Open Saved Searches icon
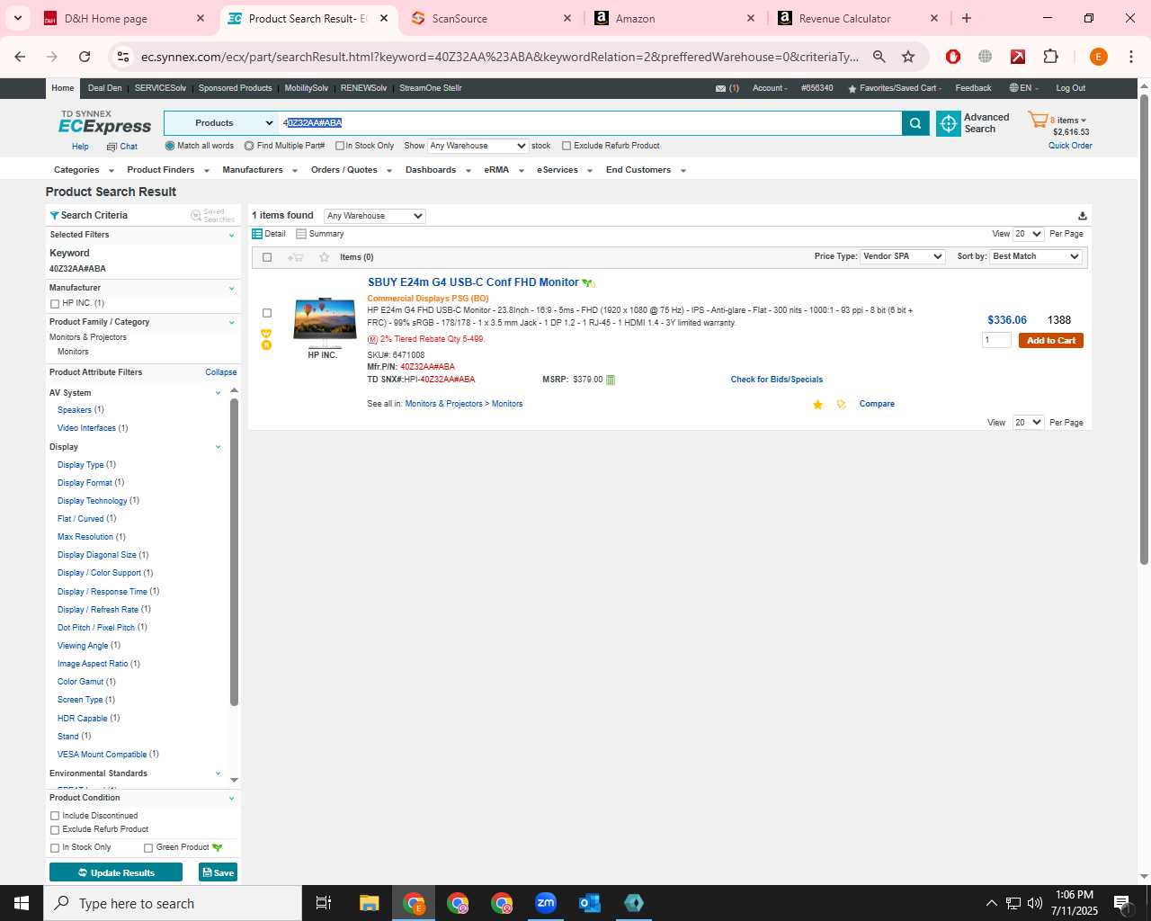 point(196,216)
